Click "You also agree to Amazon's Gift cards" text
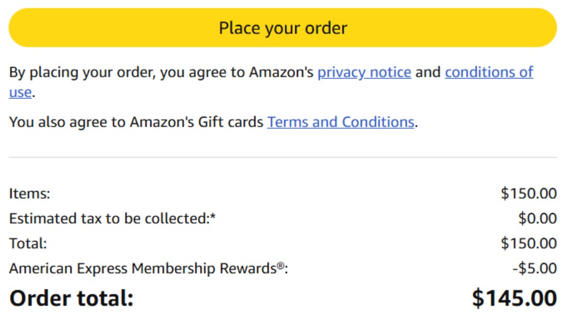 (x=136, y=122)
